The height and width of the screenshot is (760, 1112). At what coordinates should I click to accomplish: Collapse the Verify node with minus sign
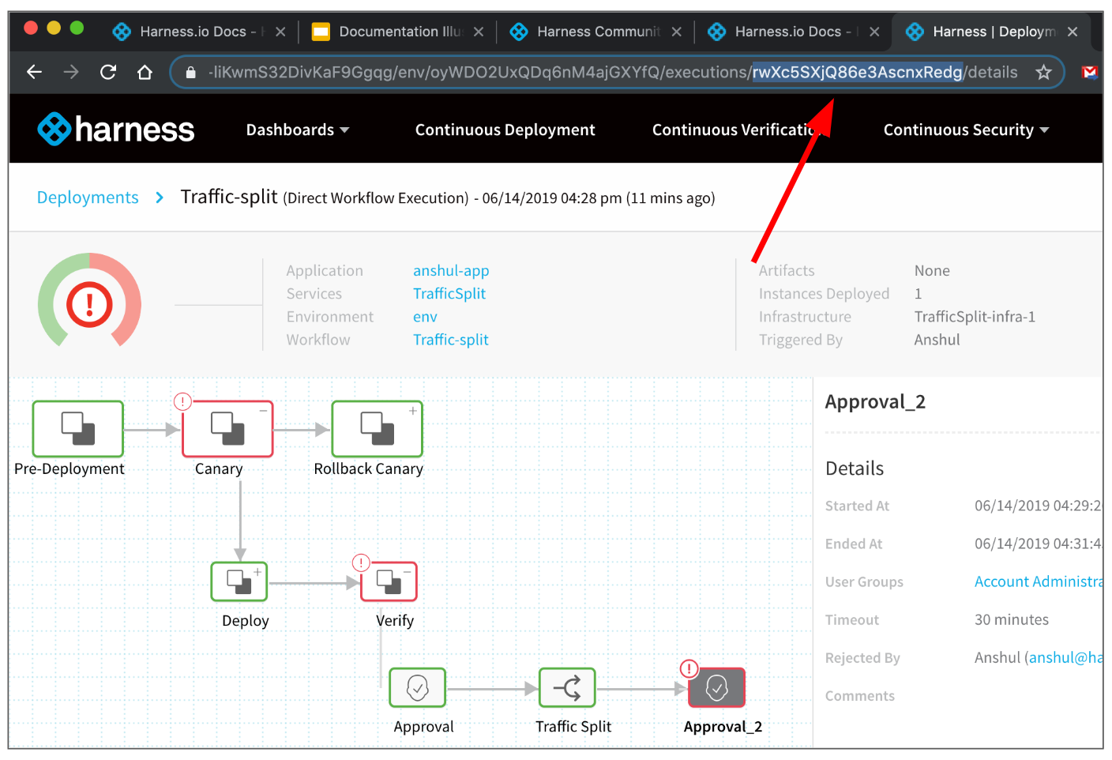tap(408, 571)
